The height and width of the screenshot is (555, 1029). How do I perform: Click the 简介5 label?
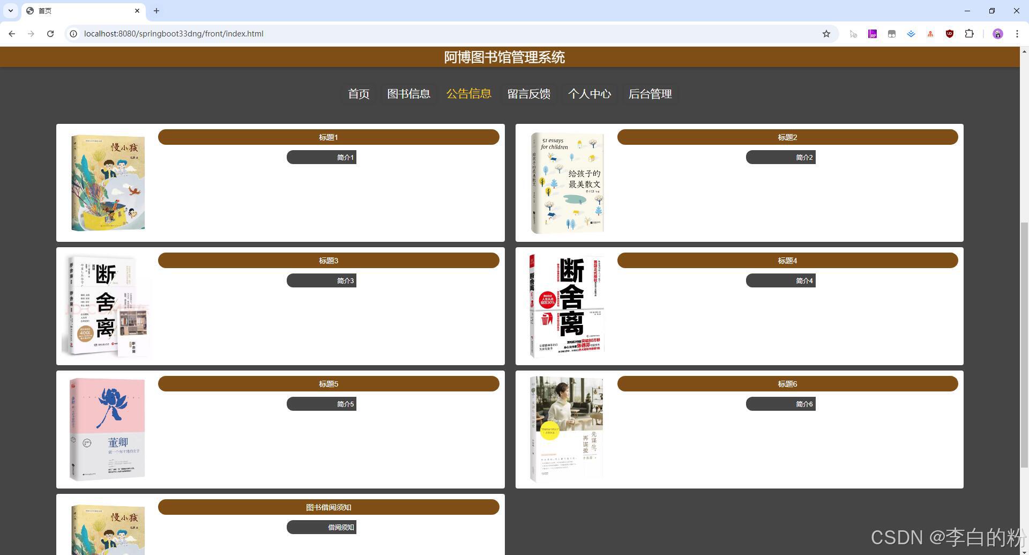tap(322, 404)
